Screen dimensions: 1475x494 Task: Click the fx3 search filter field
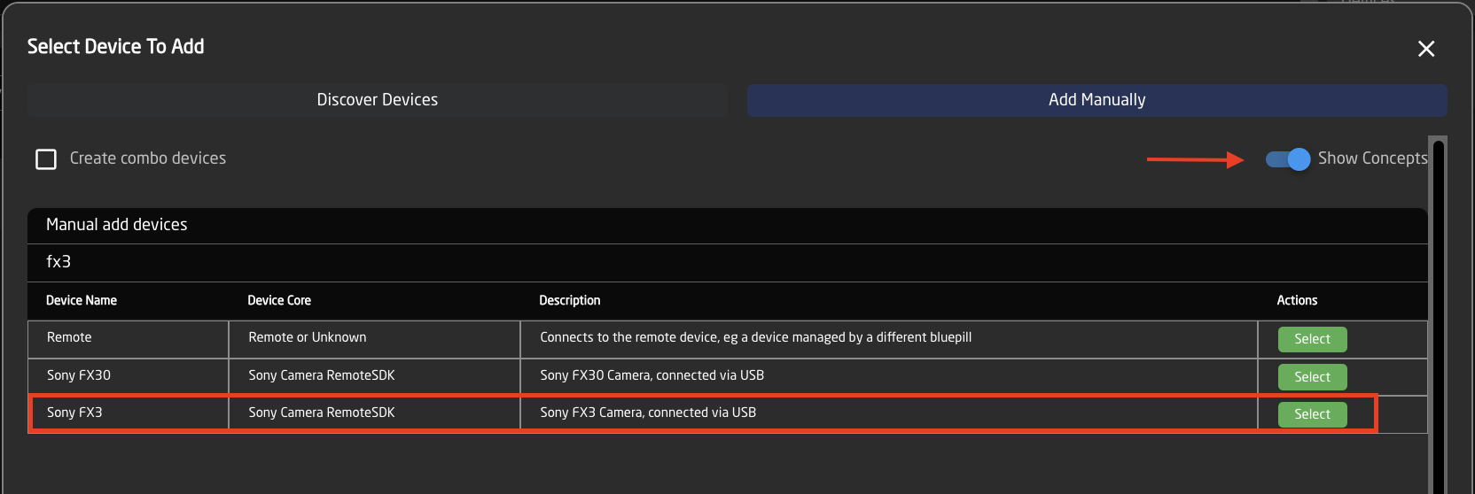[x=727, y=262]
